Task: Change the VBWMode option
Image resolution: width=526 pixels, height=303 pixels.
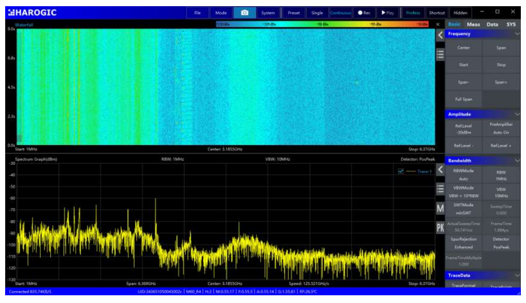Action: pos(464,192)
